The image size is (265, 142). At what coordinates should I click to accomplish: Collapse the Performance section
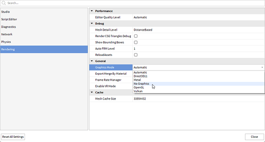pyautogui.click(x=92, y=11)
